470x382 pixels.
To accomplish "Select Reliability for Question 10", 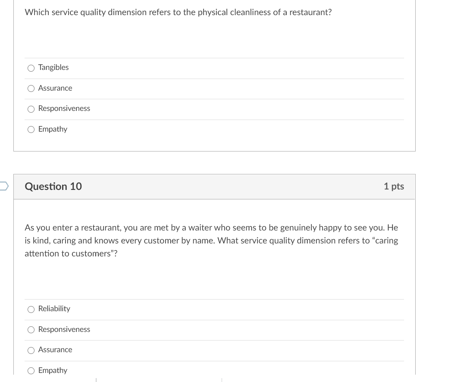I will pos(31,309).
